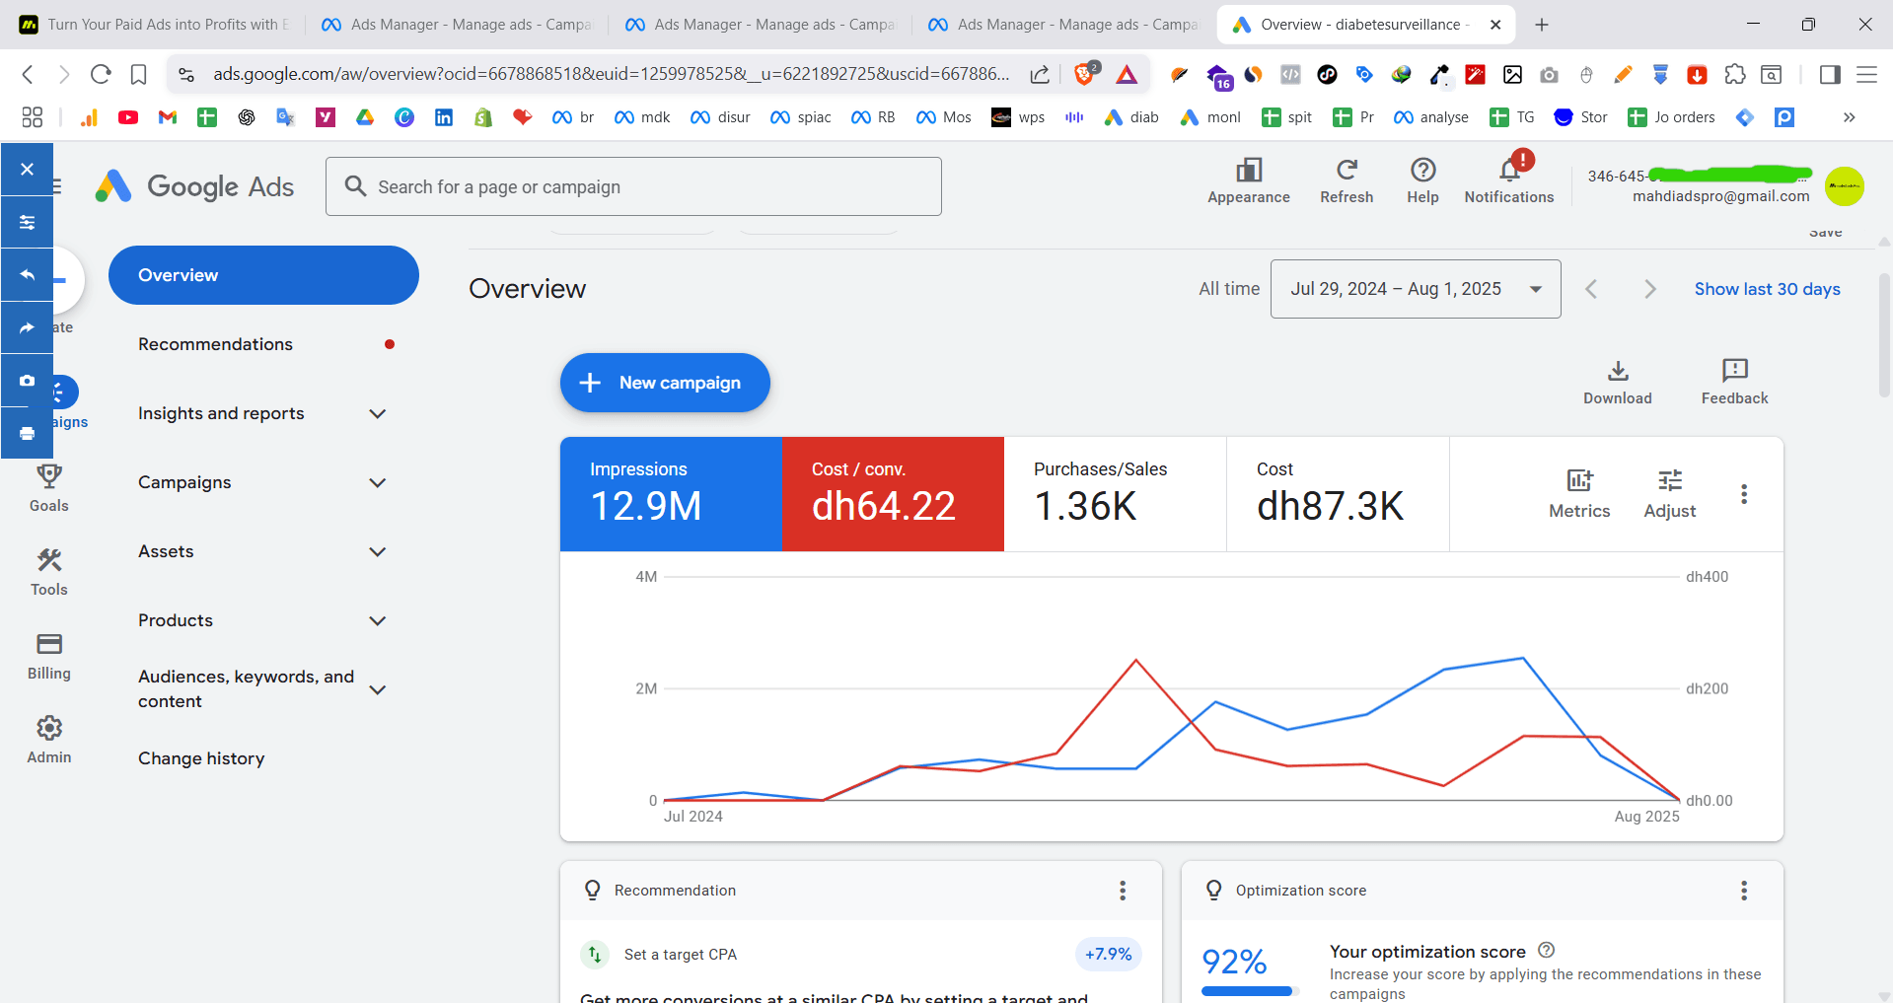Show more bookmarks overflow chevron
The width and height of the screenshot is (1893, 1003).
click(x=1849, y=117)
